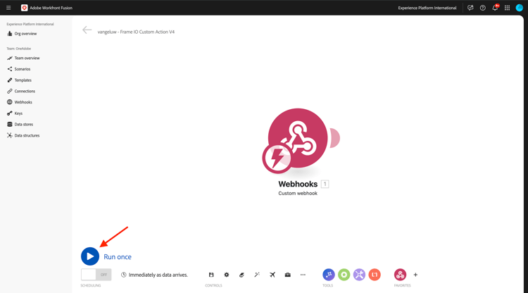Screen dimensions: 528x293
Task: Click the Adobe Workfront Fusion logo
Action: coord(24,8)
